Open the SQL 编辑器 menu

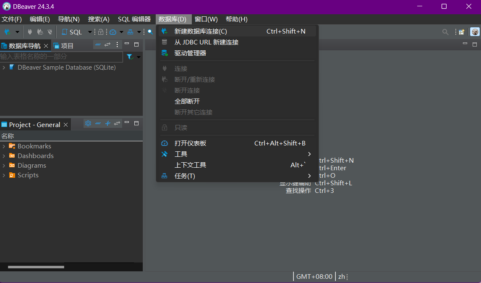click(x=134, y=19)
